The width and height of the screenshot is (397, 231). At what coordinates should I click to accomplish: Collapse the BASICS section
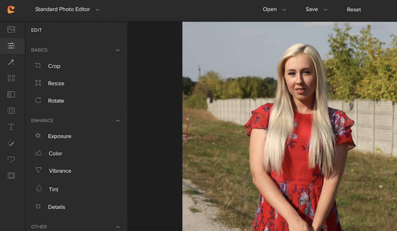(118, 50)
